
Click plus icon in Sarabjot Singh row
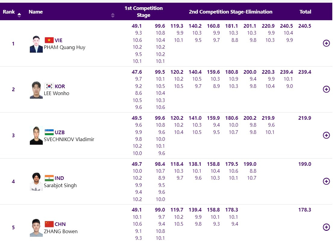326,181
